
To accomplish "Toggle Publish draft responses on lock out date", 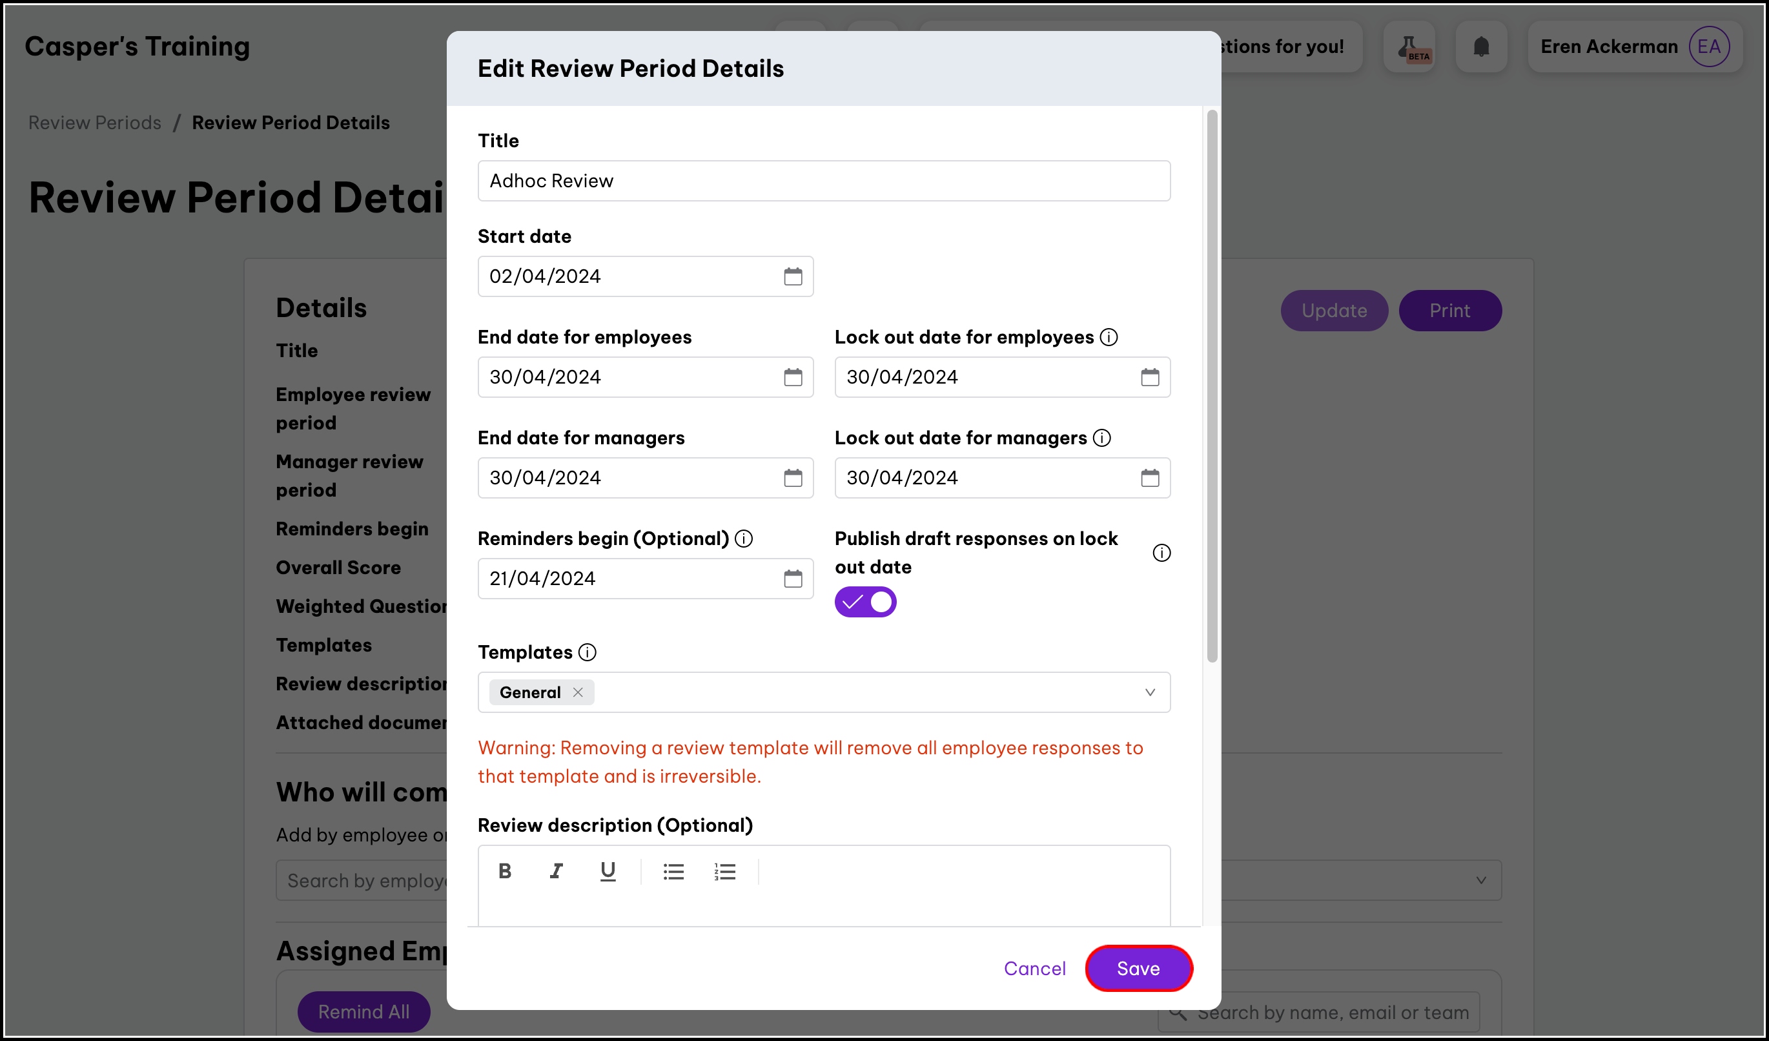I will pos(865,603).
